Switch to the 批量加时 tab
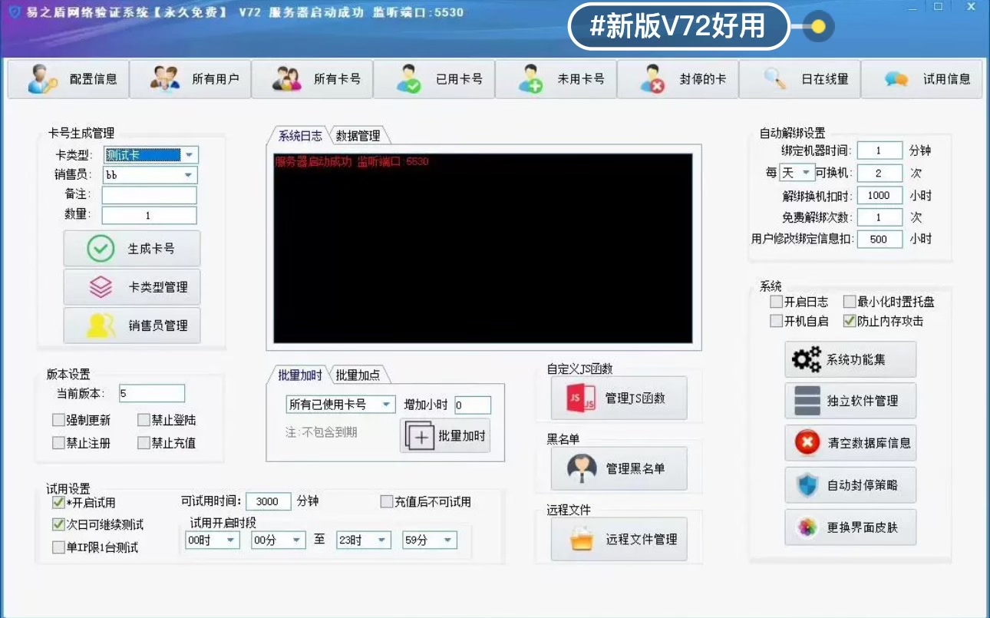 [300, 375]
